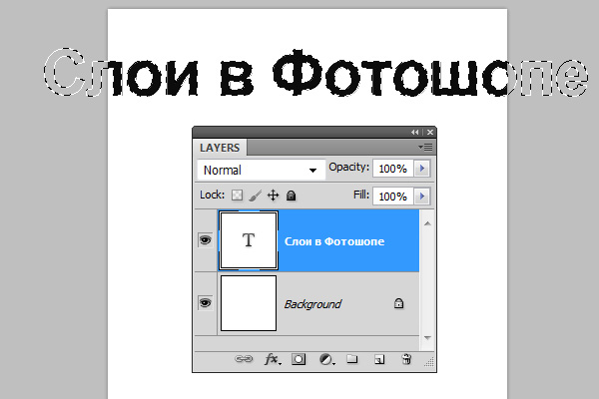
Task: Hide the Background layer
Action: tap(205, 303)
